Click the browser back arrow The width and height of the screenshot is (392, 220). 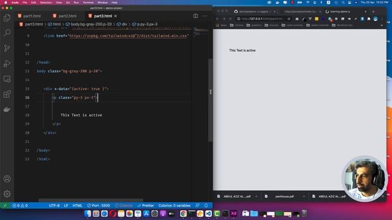pyautogui.click(x=217, y=19)
